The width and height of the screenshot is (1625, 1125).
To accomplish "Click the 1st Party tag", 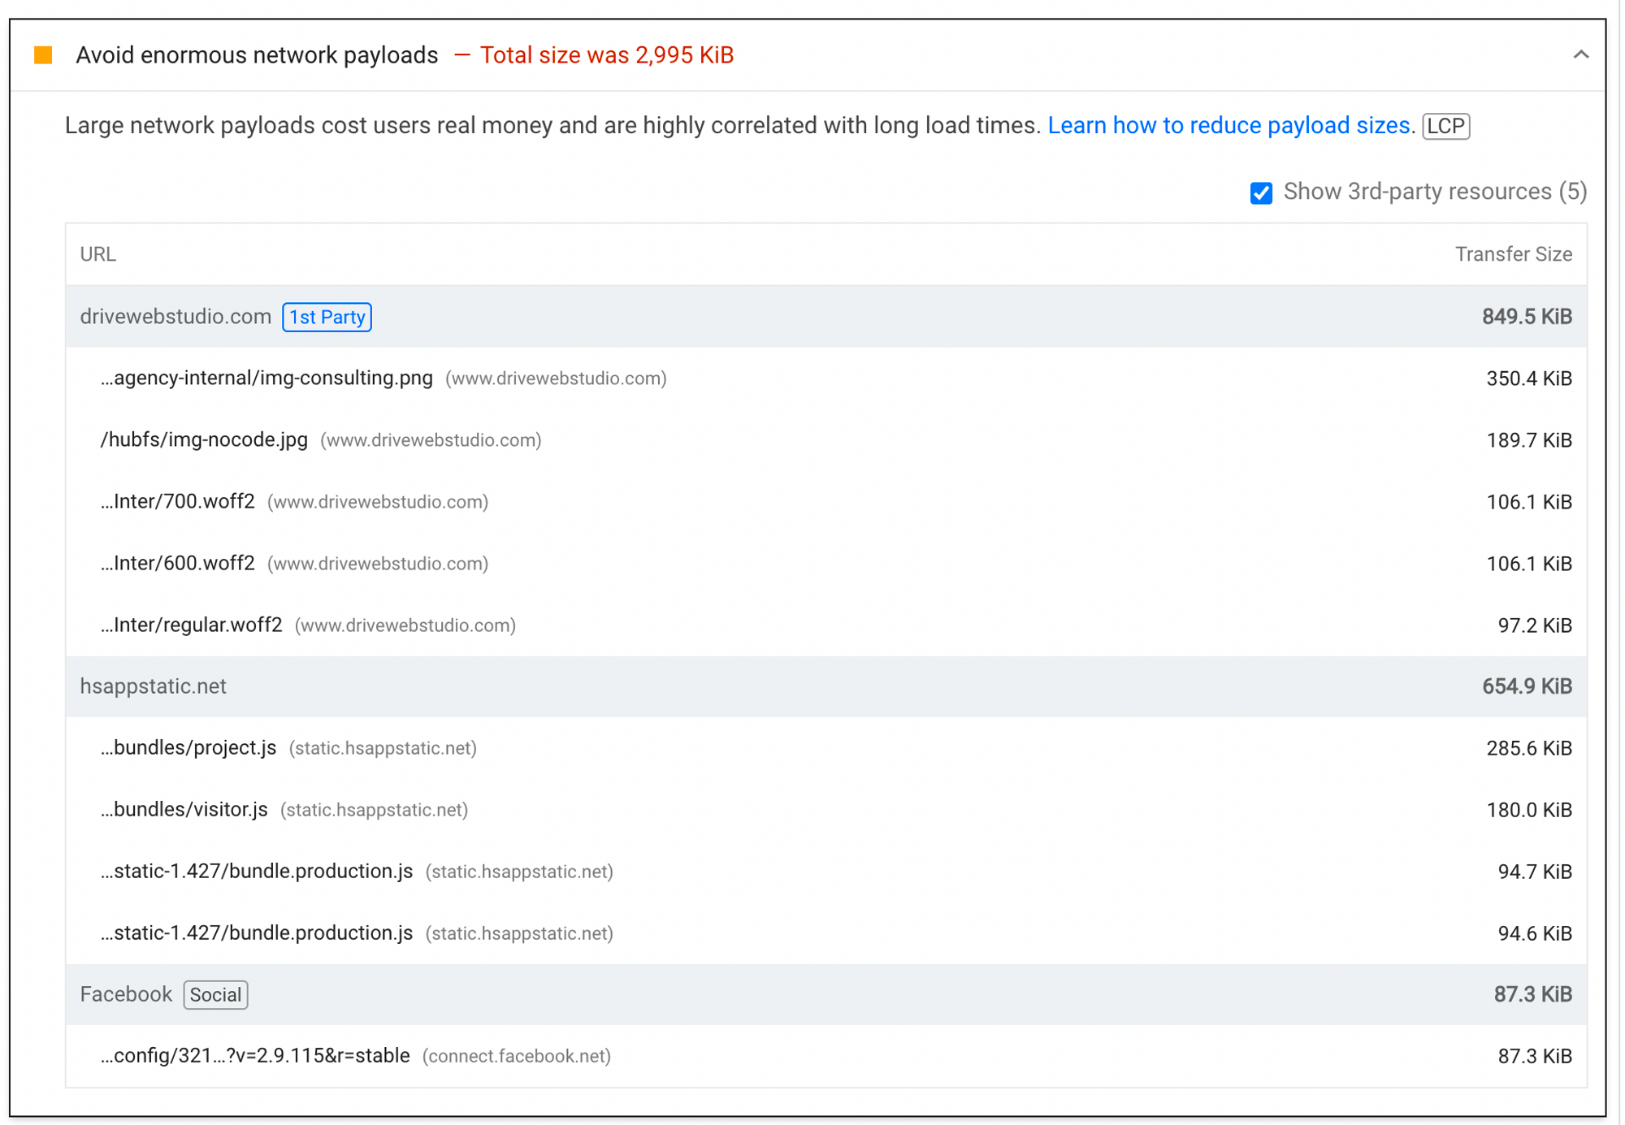I will click(327, 317).
